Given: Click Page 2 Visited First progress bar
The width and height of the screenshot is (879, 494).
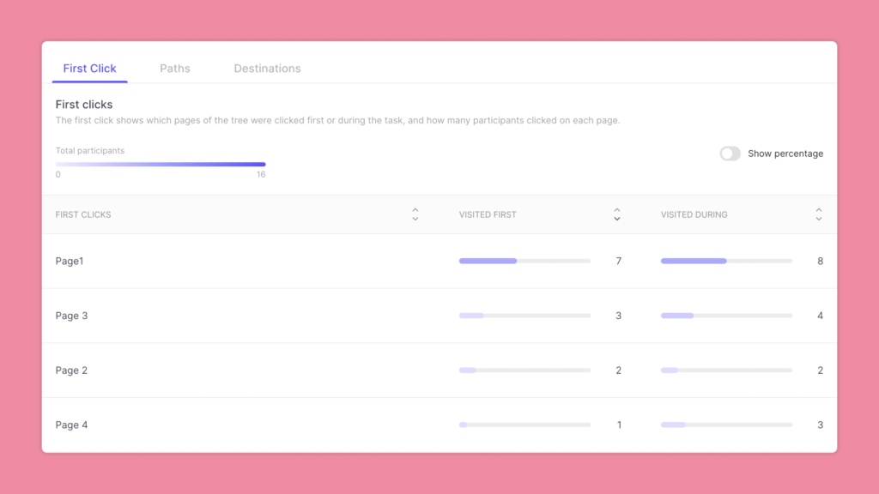Looking at the screenshot, I should [524, 370].
